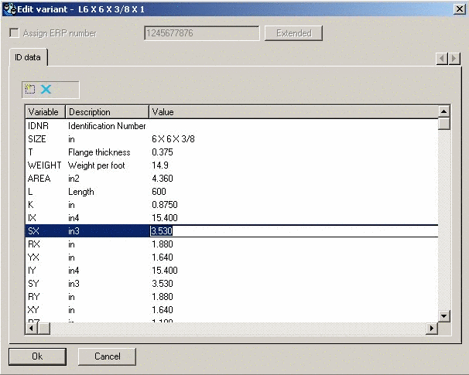Click the IY value 15.400

tap(165, 271)
